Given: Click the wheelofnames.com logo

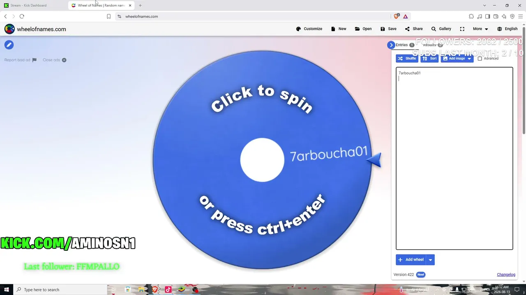Looking at the screenshot, I should click(35, 29).
